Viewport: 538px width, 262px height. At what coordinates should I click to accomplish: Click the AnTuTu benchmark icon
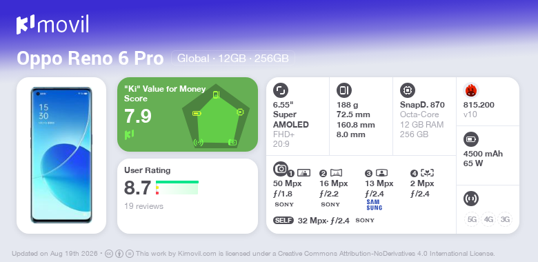471,90
